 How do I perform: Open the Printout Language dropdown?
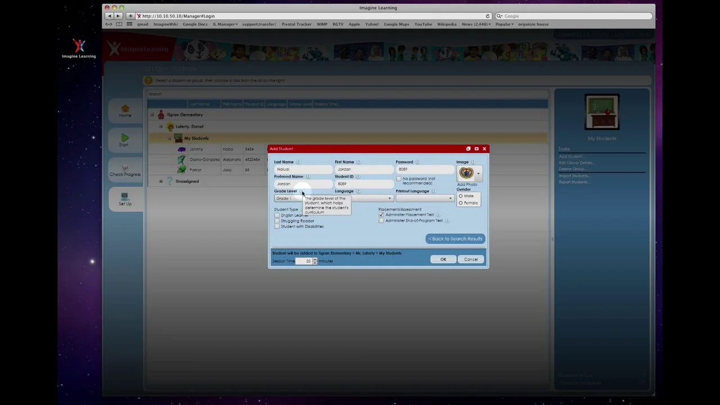425,198
